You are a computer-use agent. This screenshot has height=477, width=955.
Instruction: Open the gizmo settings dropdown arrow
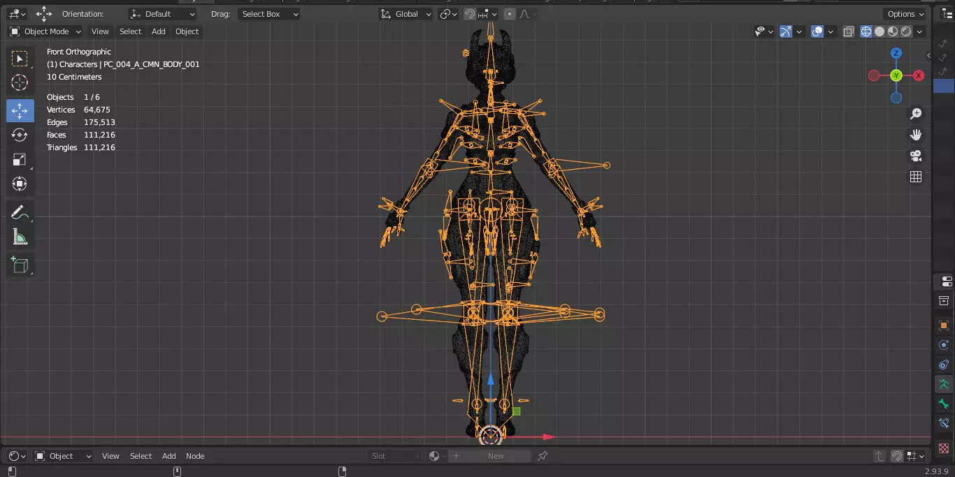click(x=798, y=31)
